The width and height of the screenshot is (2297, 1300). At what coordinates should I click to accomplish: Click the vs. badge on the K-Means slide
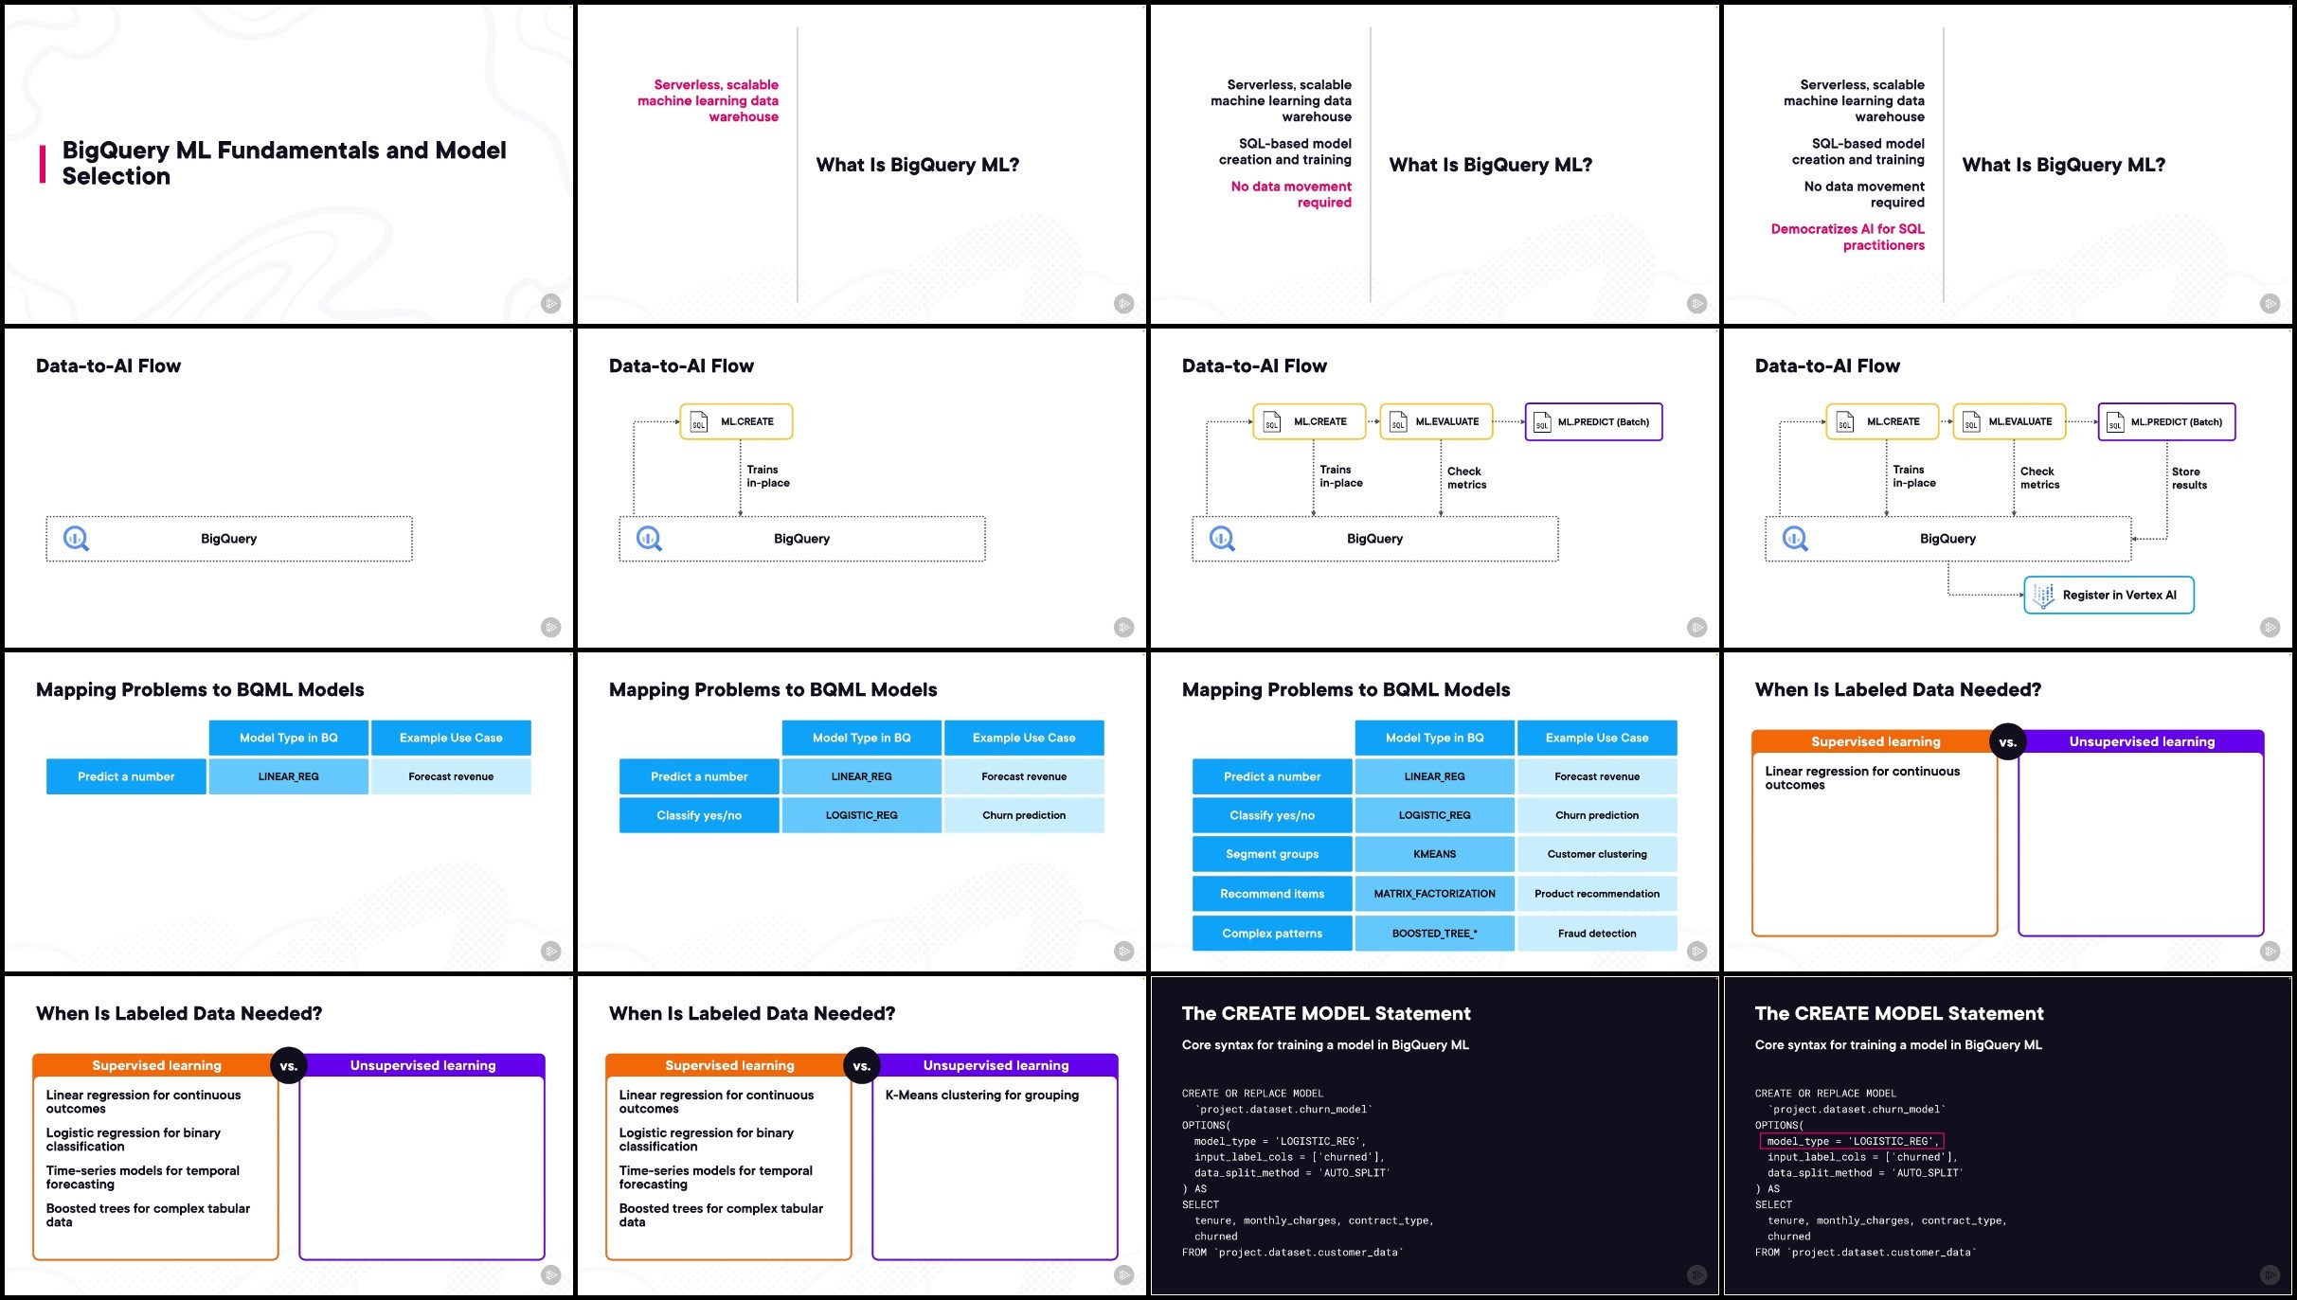coord(861,1065)
